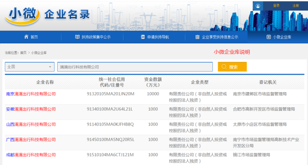Open 广西滴滴出行科技有限公司 entry
Viewport: 308px width, 165px height.
(31, 140)
